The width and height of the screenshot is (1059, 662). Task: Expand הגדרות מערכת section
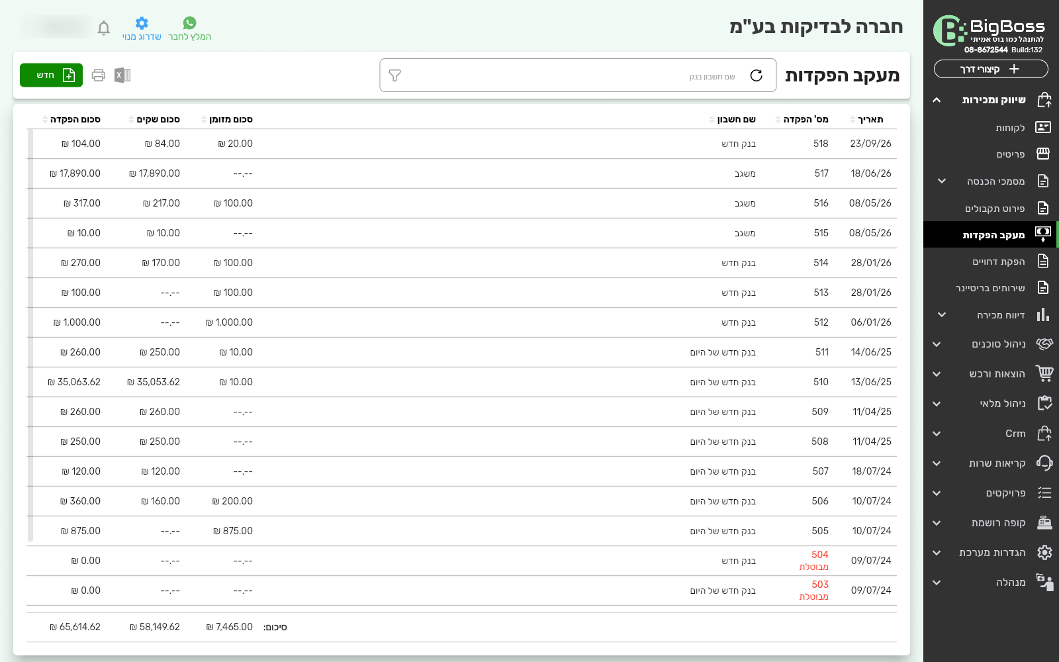tap(937, 553)
